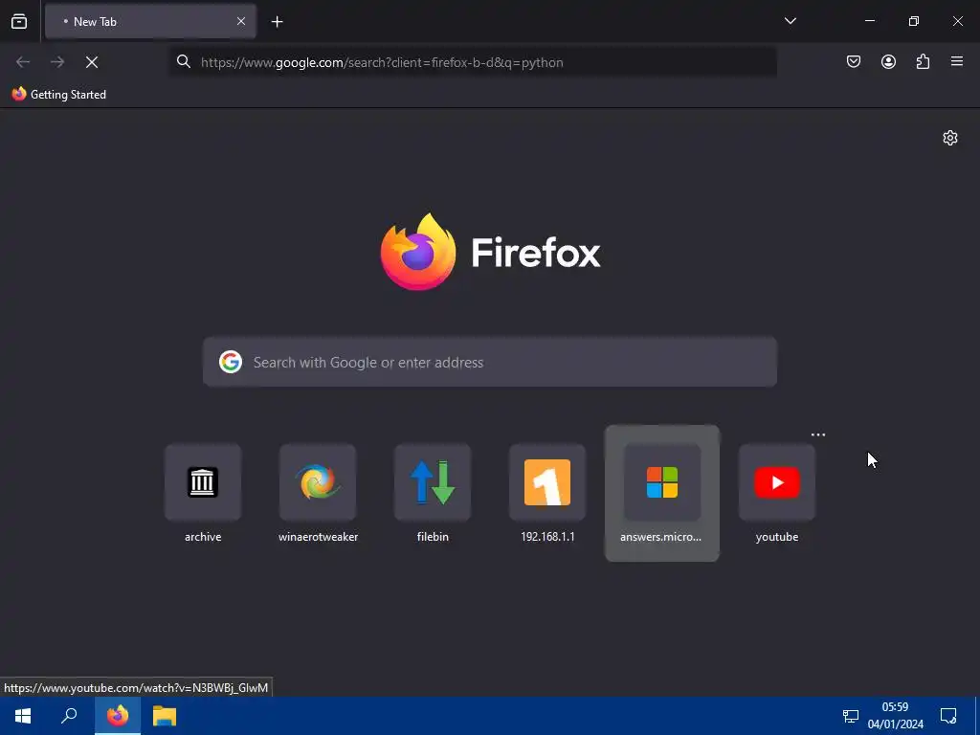
Task: Open the Extensions panel
Action: [x=923, y=61]
